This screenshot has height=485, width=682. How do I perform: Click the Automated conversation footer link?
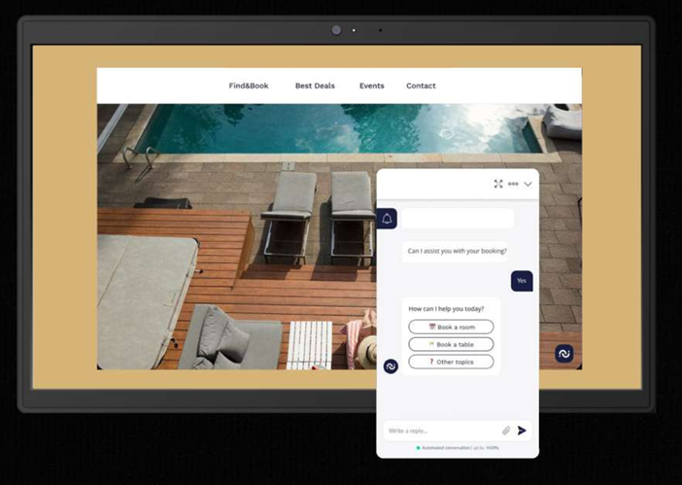coord(457,448)
